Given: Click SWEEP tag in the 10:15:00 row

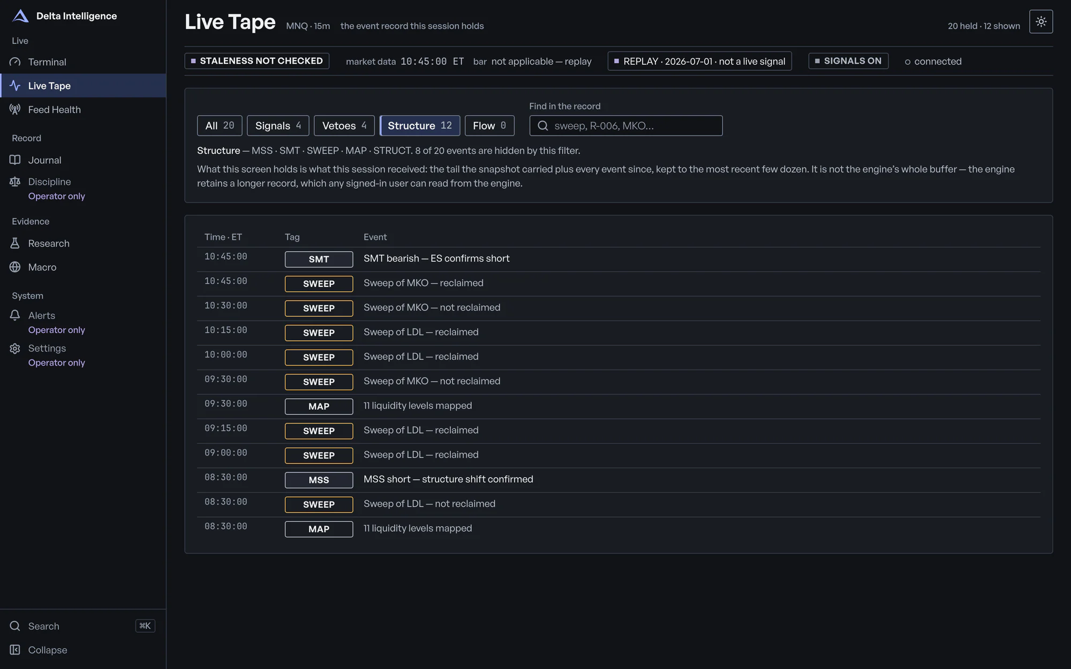Looking at the screenshot, I should pyautogui.click(x=319, y=333).
